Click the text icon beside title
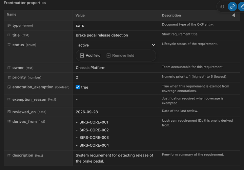The height and width of the screenshot is (170, 244). pyautogui.click(x=9, y=35)
